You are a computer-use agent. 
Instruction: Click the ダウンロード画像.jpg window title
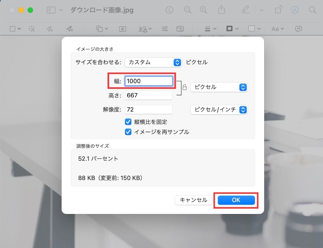[x=102, y=10]
